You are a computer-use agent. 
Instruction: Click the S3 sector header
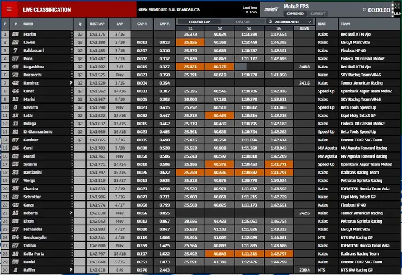[249, 28]
